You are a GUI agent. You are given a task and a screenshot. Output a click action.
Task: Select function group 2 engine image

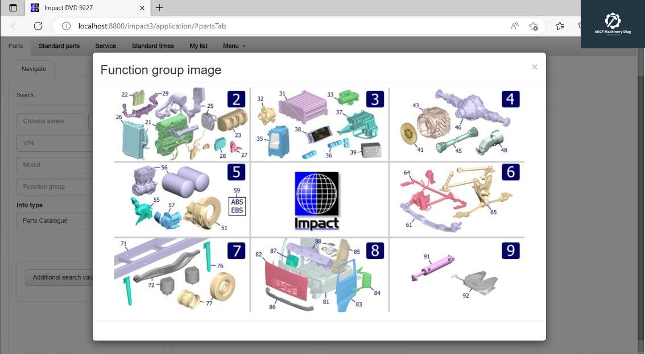pyautogui.click(x=182, y=124)
